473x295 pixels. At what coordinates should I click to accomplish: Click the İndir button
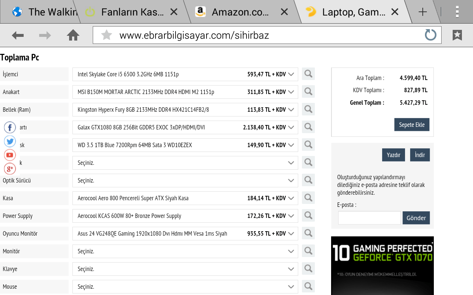[x=420, y=155]
